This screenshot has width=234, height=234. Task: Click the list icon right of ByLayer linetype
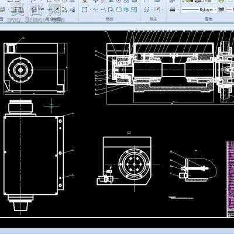[221, 9]
